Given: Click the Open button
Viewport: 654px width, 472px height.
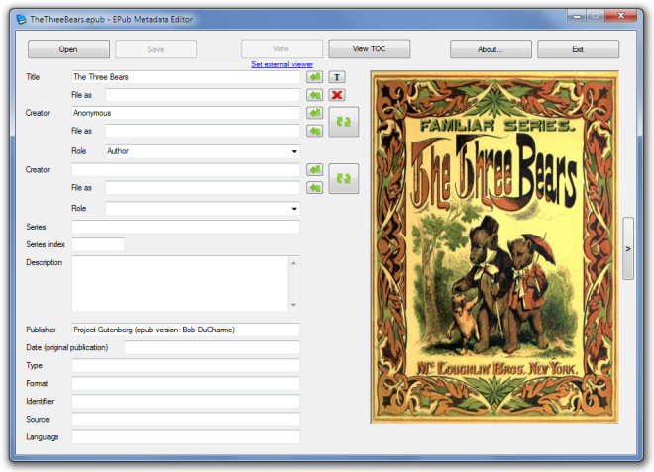Looking at the screenshot, I should pyautogui.click(x=68, y=49).
